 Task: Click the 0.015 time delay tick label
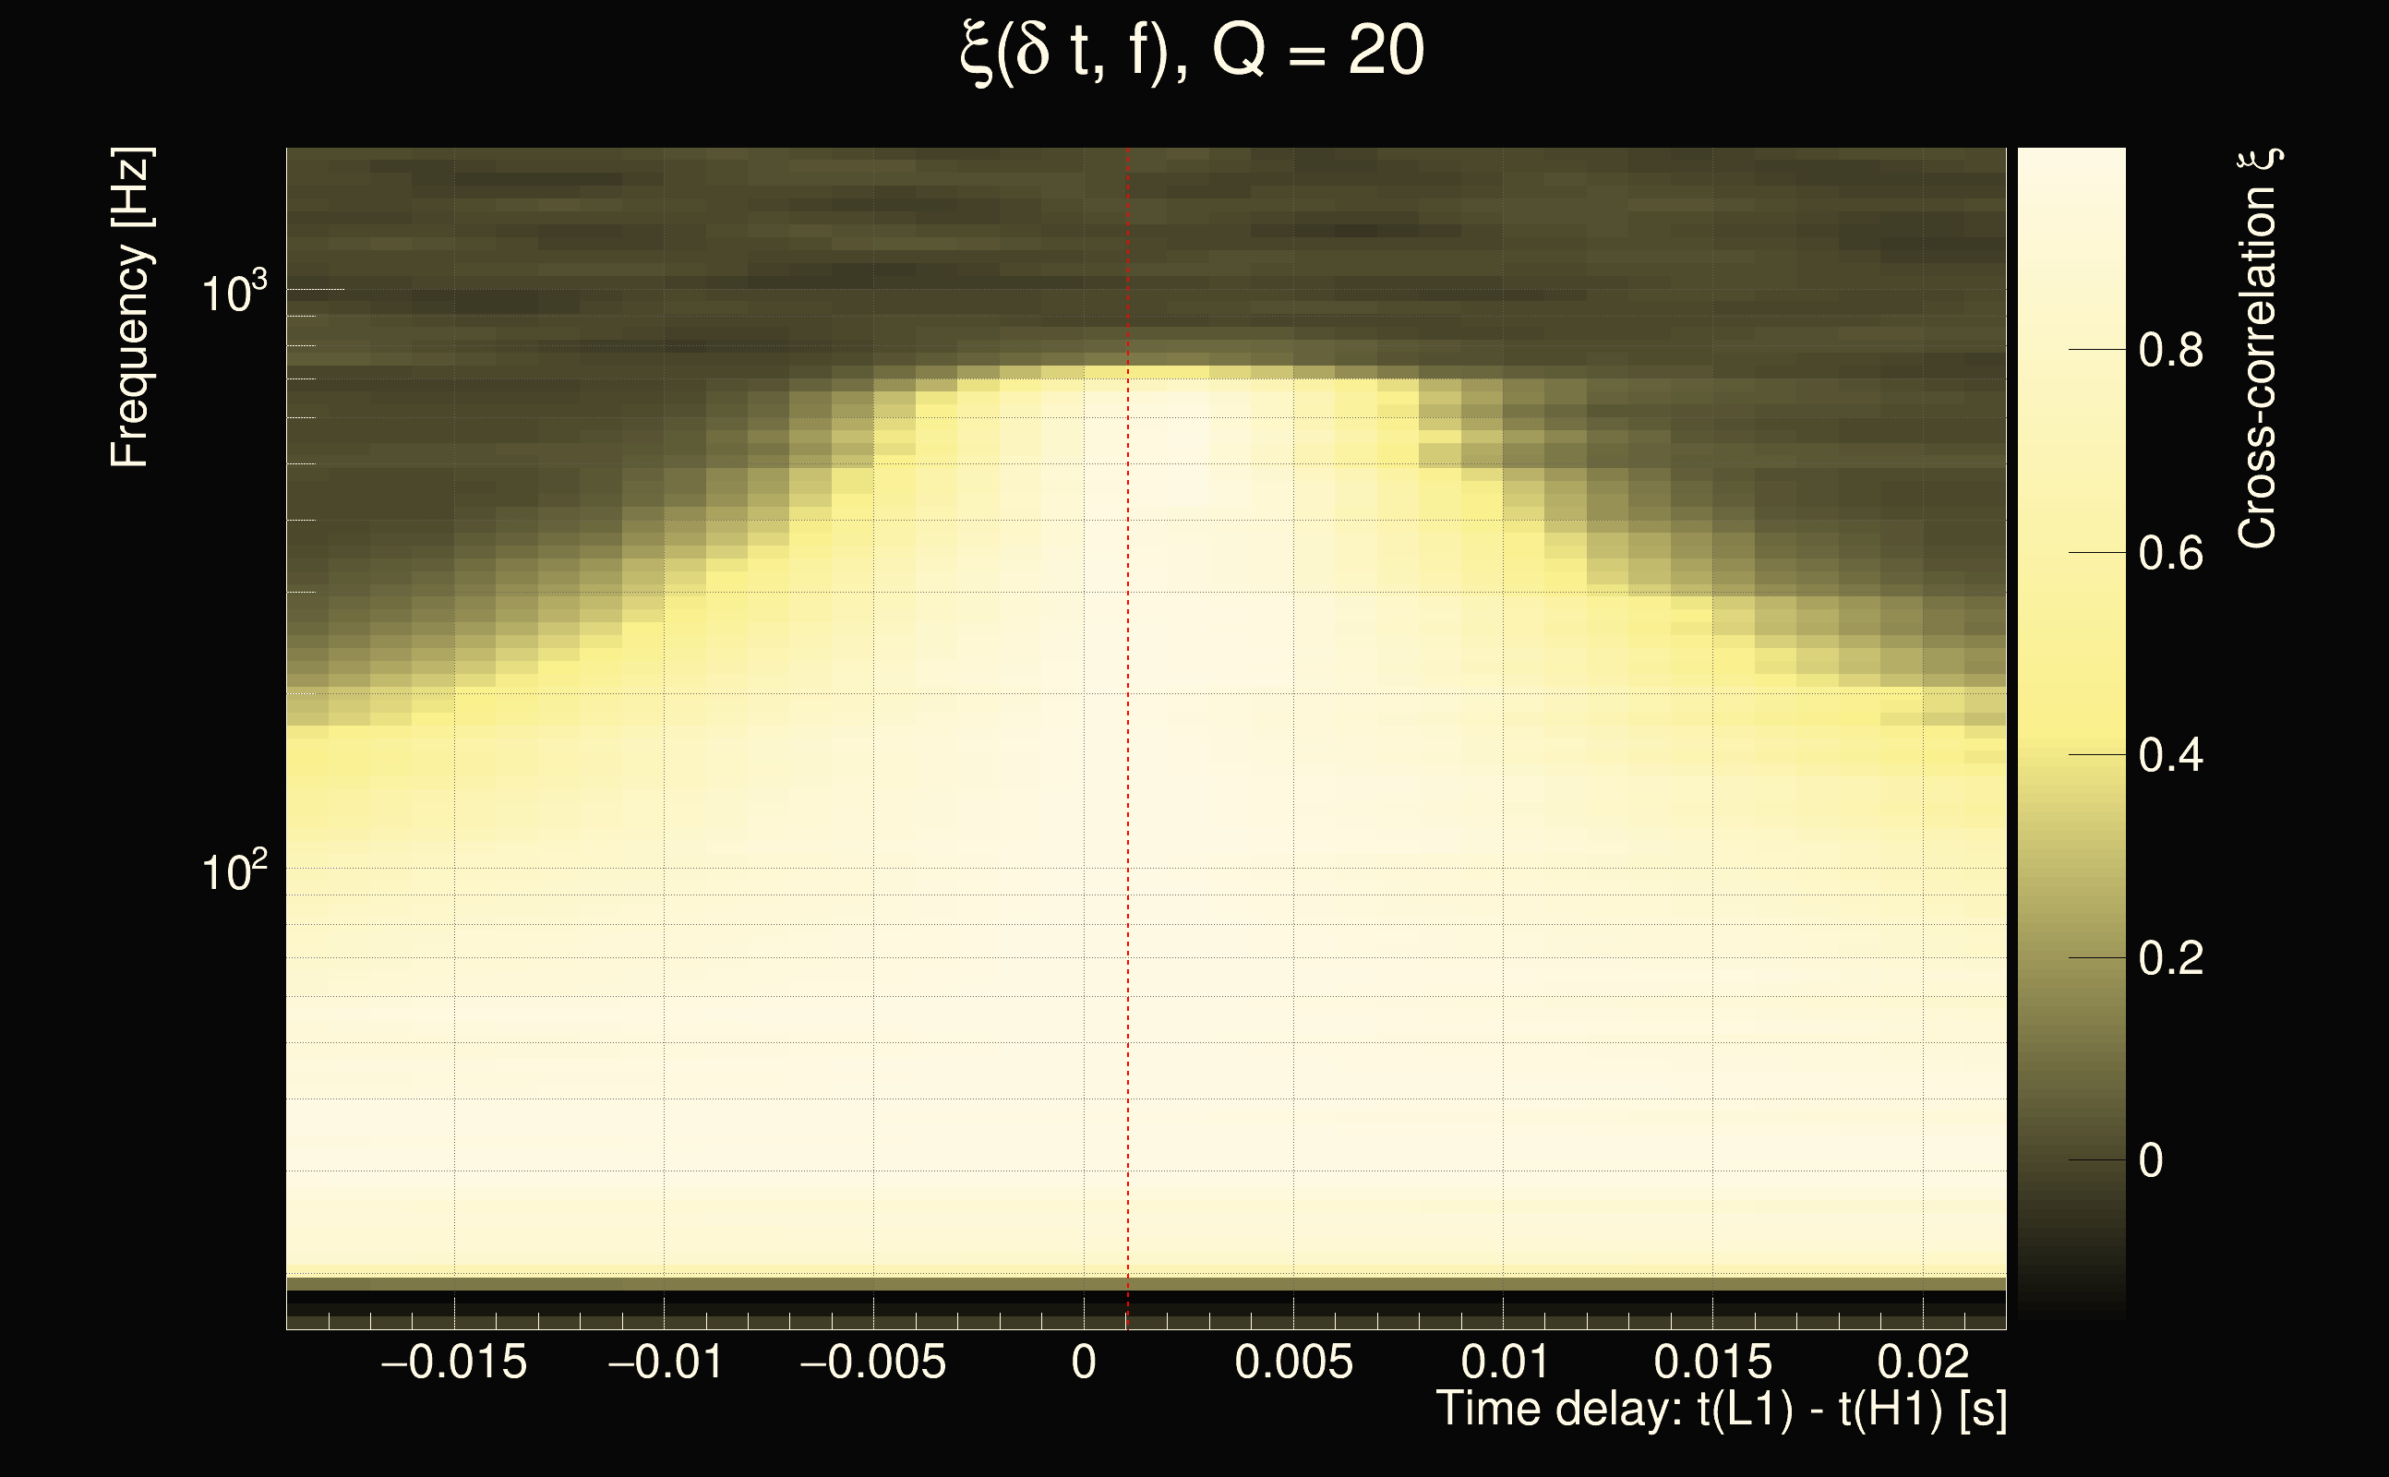click(x=1712, y=1362)
